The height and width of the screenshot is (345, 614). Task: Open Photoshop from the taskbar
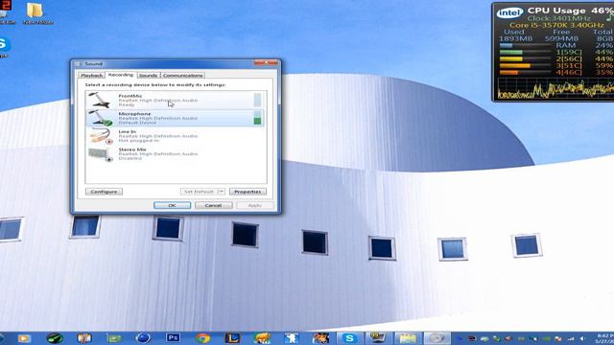tap(173, 338)
